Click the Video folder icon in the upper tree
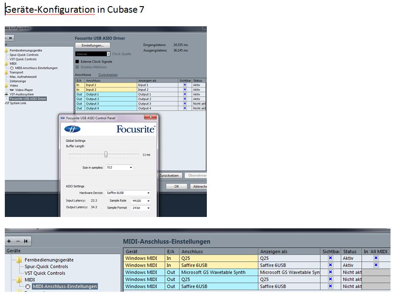 pyautogui.click(x=7, y=85)
